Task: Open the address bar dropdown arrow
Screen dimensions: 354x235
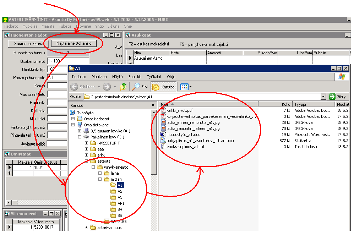Action: click(x=323, y=97)
